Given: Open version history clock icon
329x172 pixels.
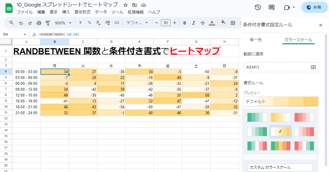Looking at the screenshot, I should pos(257,7).
